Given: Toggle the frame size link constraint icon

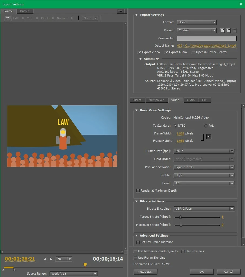Looking at the screenshot, I should point(209,137).
